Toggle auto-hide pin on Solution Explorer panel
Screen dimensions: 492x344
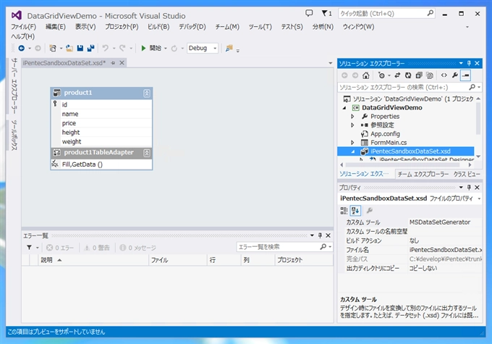click(469, 63)
